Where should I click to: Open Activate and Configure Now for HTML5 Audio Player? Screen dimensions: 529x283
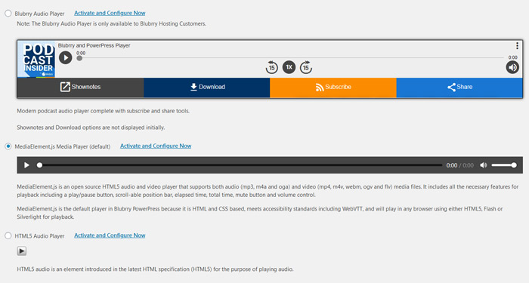click(110, 235)
